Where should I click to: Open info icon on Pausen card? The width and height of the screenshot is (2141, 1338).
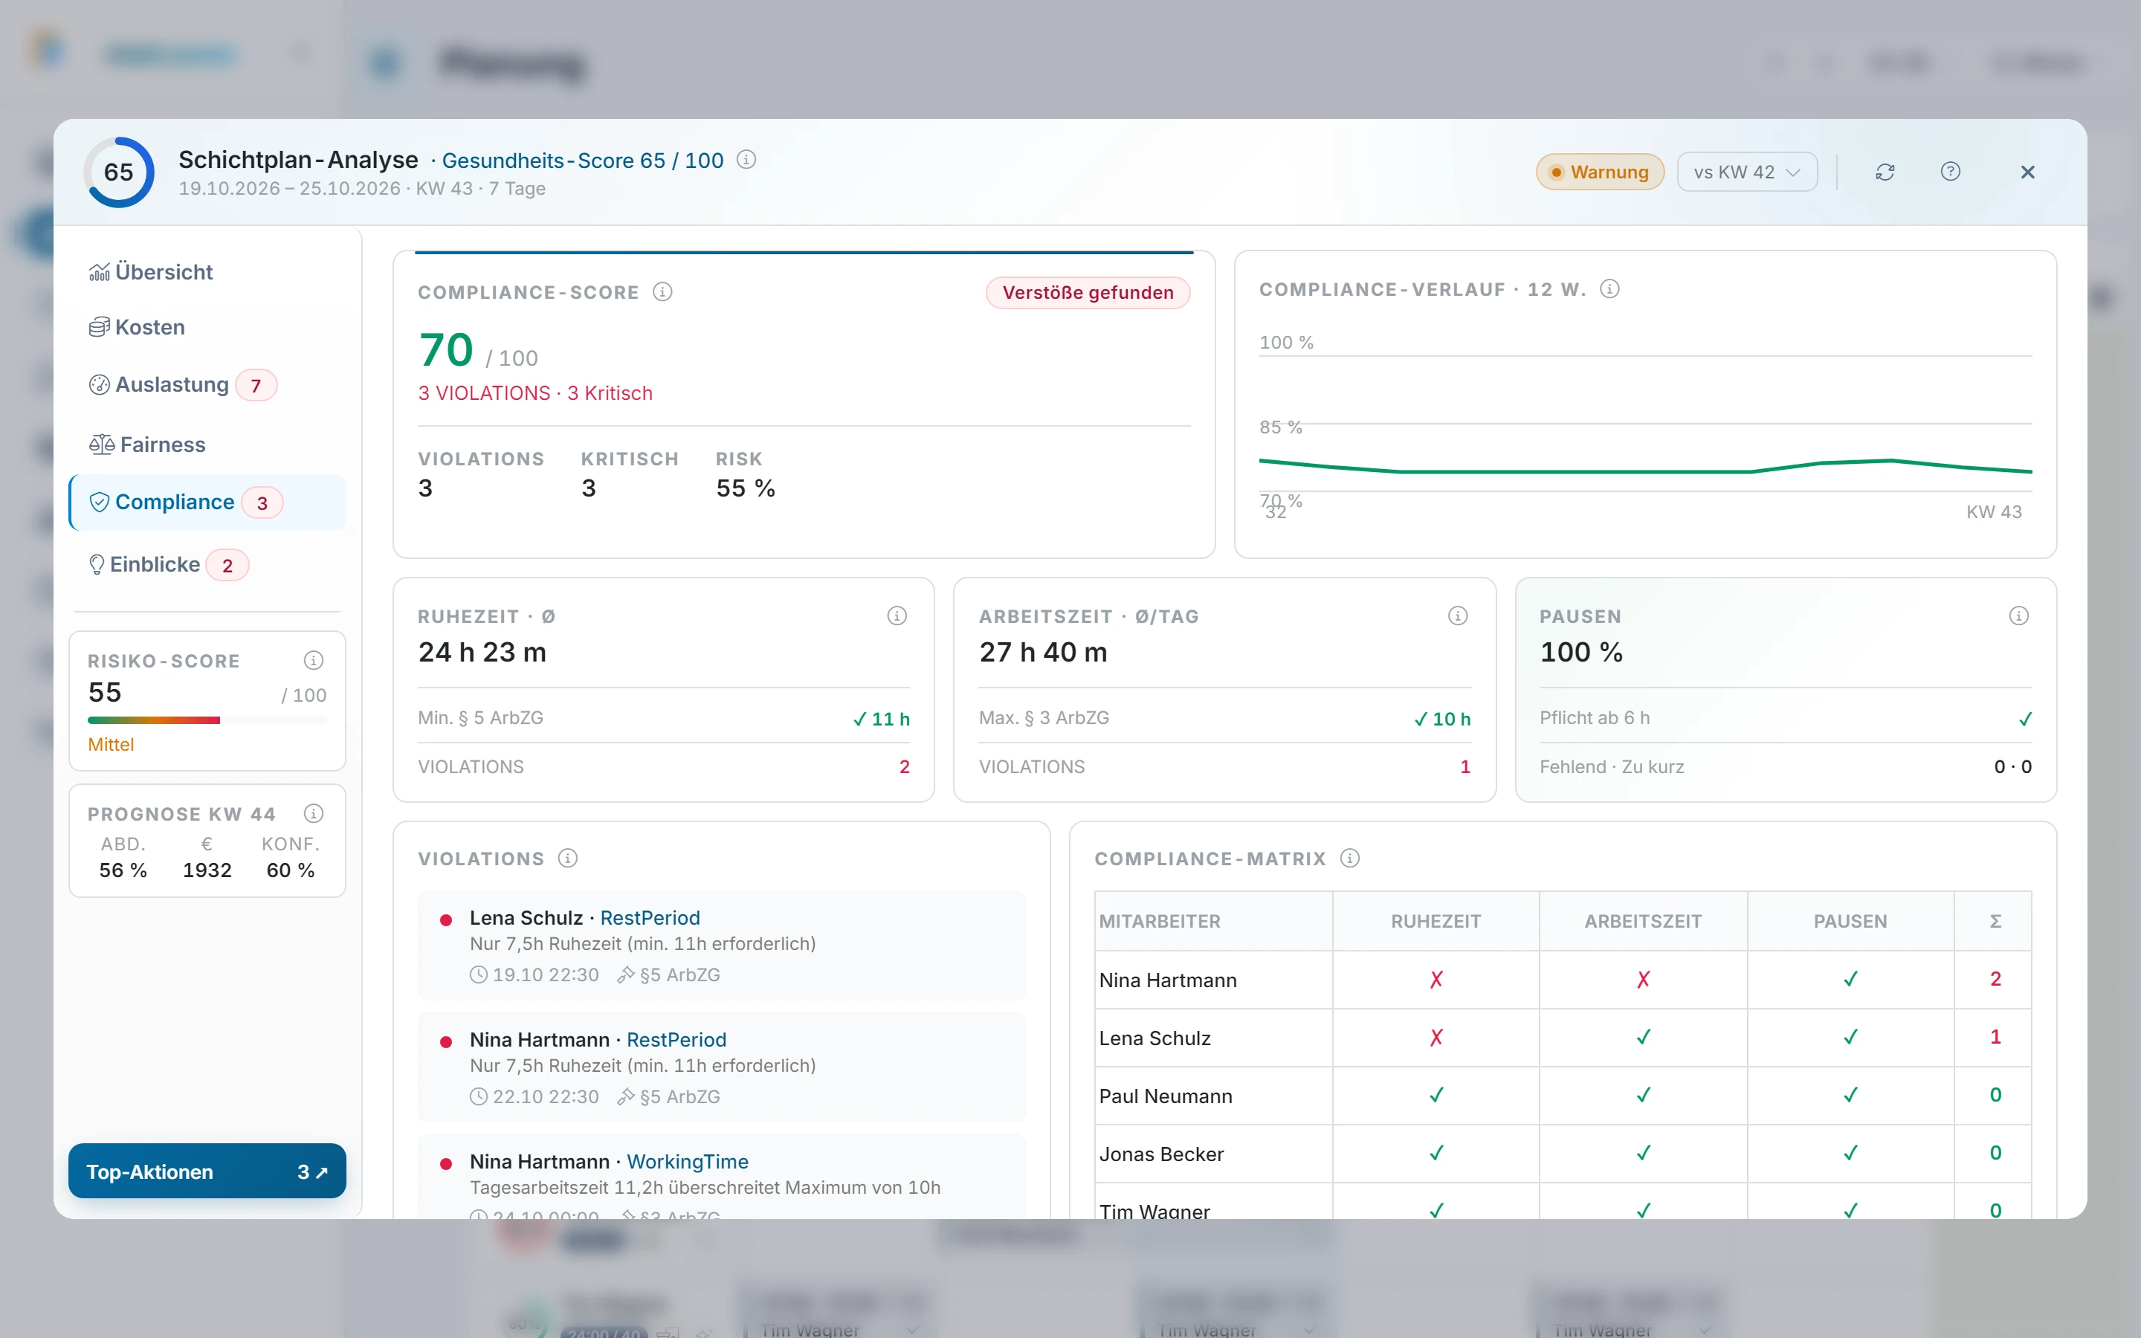coord(2018,616)
